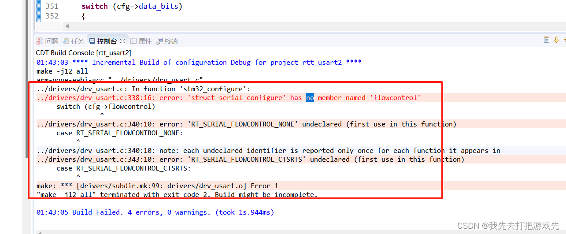Click the 终端 tab icon
566x234 pixels.
click(159, 41)
